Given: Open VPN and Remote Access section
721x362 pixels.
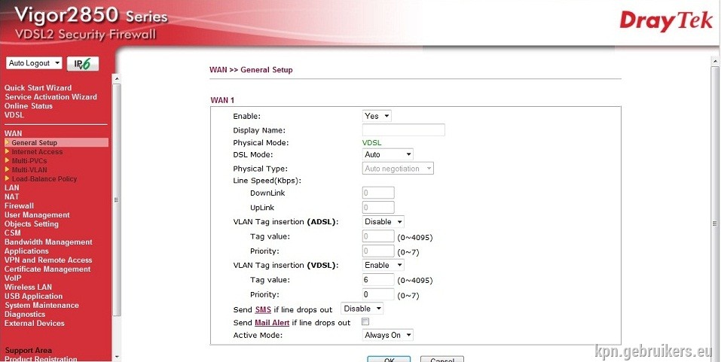Looking at the screenshot, I should point(48,260).
